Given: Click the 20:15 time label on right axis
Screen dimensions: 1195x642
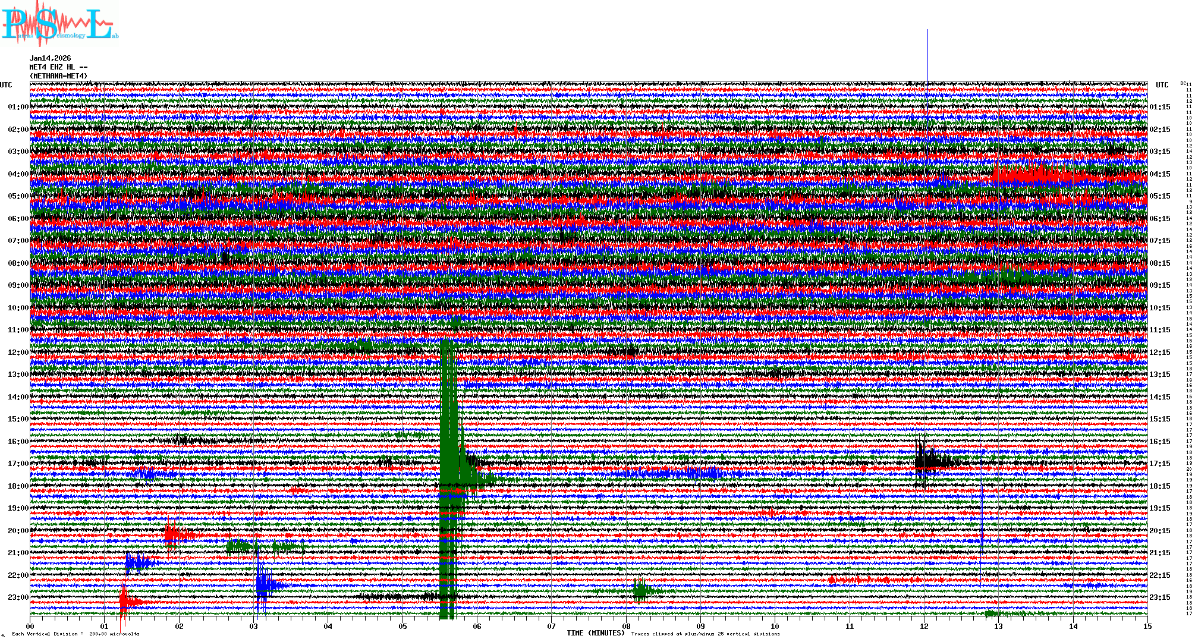Looking at the screenshot, I should [1160, 531].
